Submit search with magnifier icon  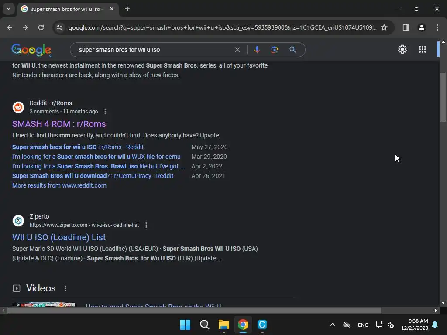292,50
